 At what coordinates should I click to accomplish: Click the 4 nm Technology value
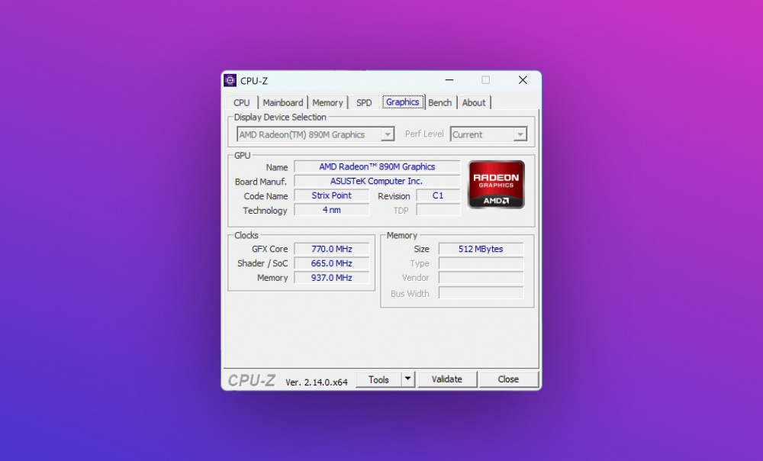pyautogui.click(x=331, y=210)
